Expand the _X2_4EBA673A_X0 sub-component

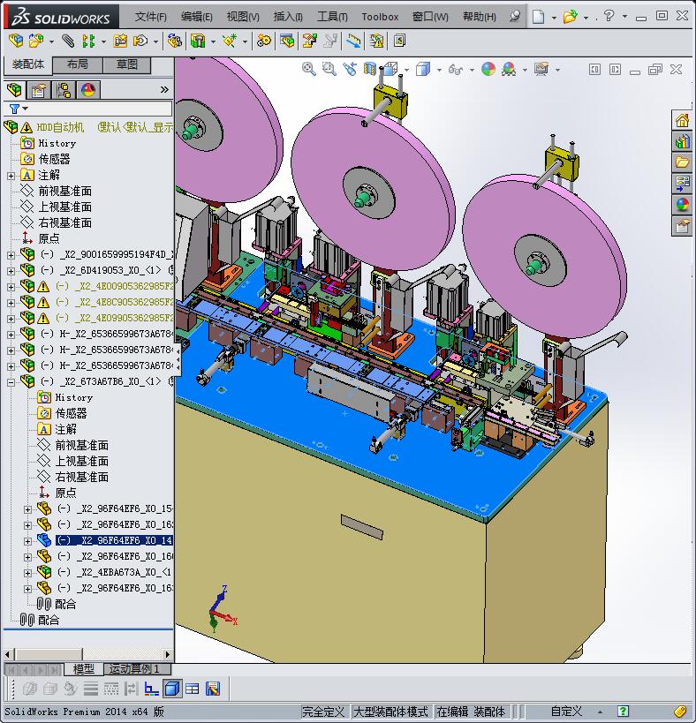coord(27,573)
